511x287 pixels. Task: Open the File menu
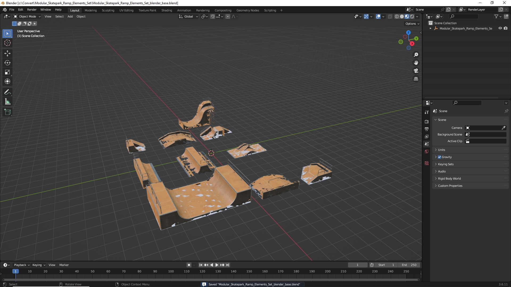[x=12, y=10]
